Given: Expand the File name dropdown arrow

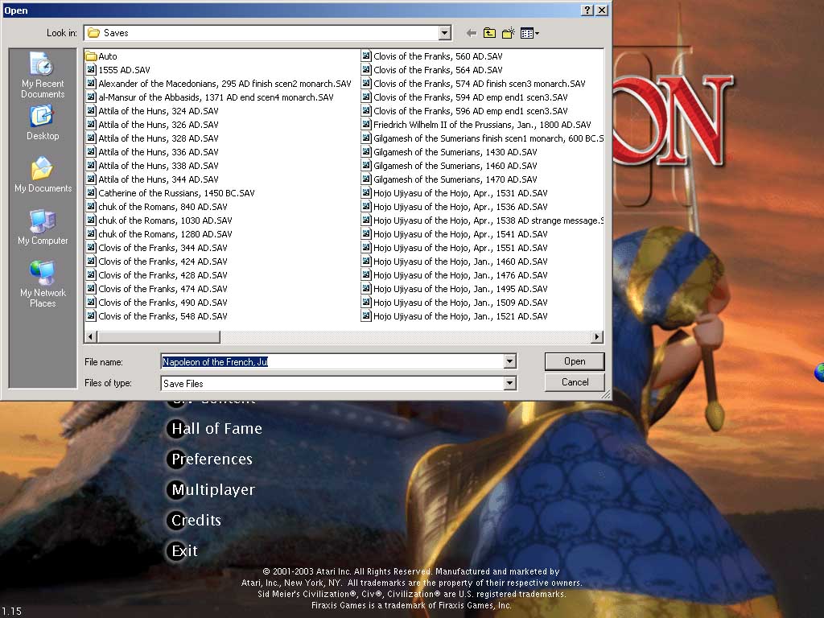Looking at the screenshot, I should (x=509, y=361).
